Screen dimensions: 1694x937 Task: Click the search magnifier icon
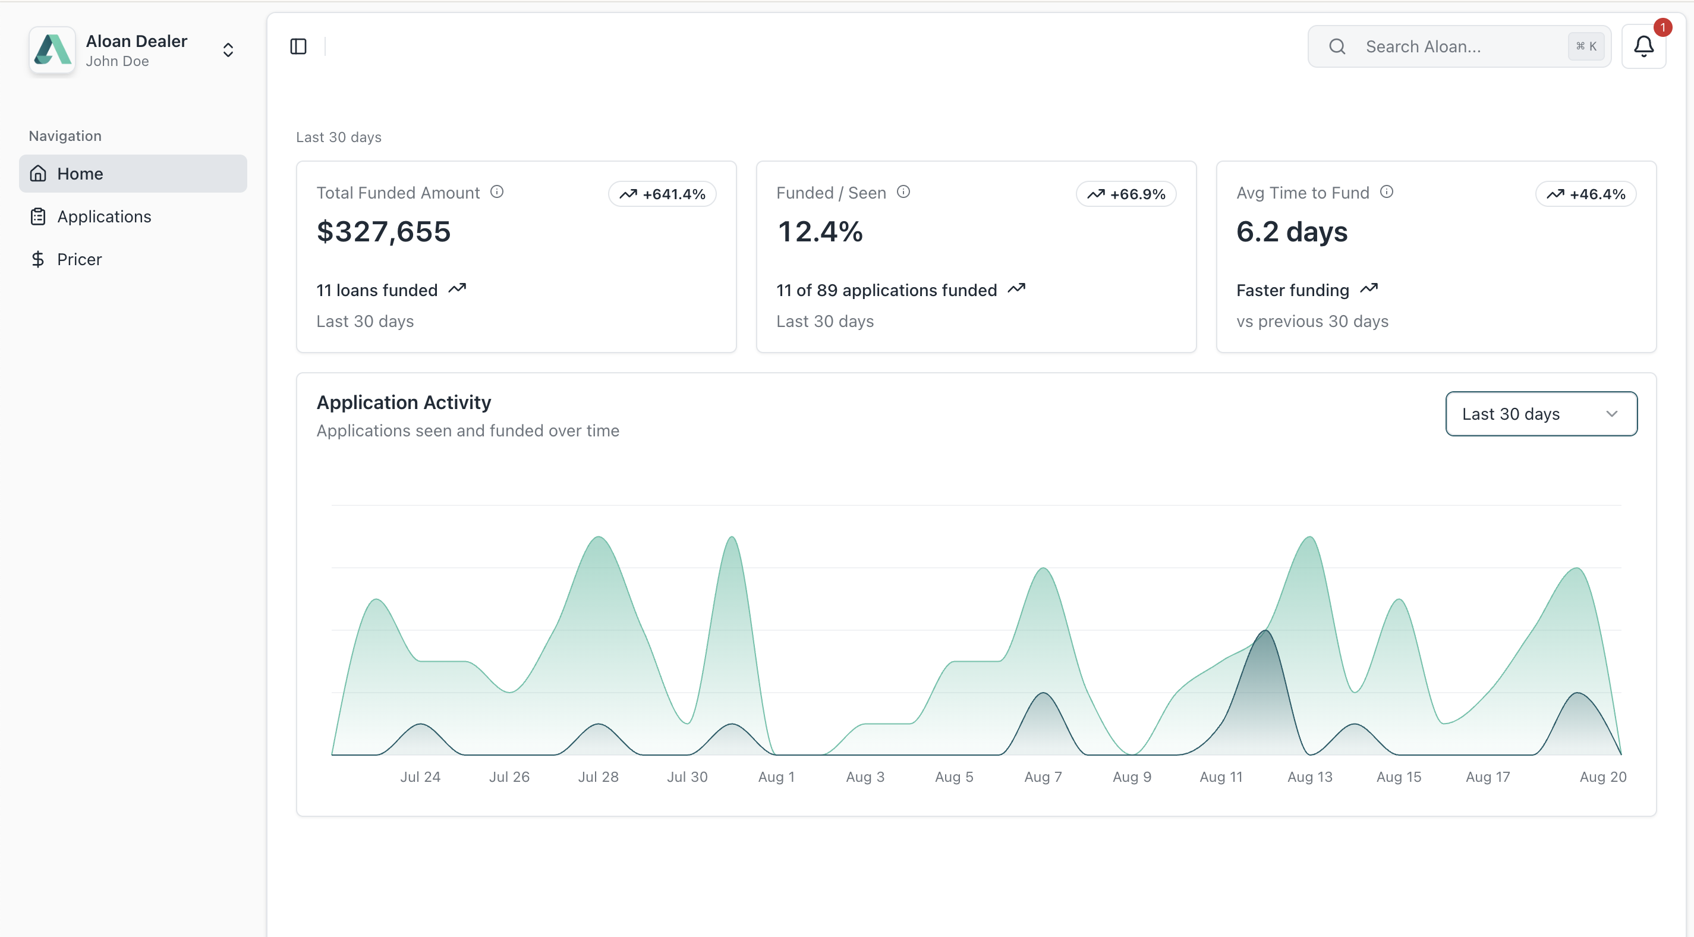pos(1337,47)
